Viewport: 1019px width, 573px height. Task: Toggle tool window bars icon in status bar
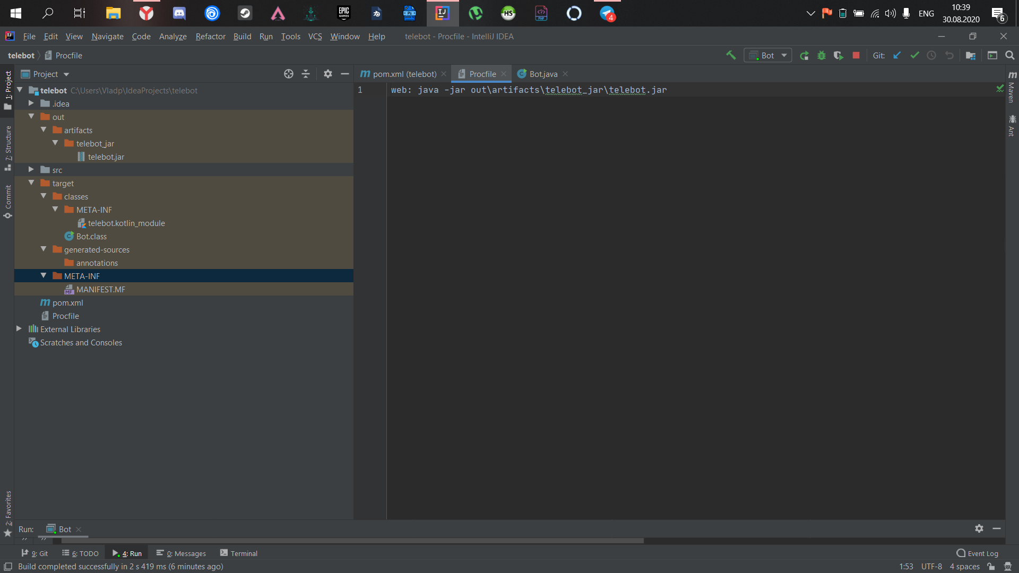8,567
